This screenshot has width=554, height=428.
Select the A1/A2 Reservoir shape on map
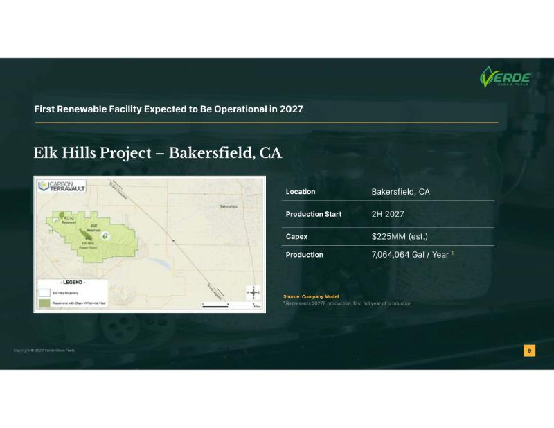[60, 216]
